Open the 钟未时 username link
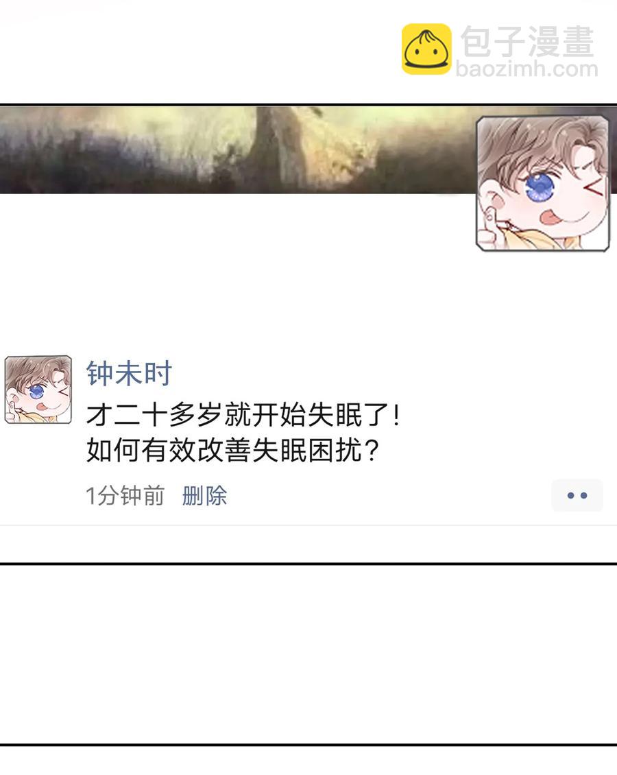The image size is (617, 775). [x=129, y=373]
